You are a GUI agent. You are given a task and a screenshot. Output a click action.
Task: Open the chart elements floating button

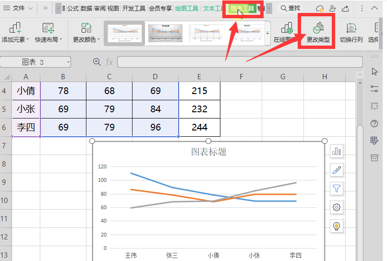[x=337, y=152]
